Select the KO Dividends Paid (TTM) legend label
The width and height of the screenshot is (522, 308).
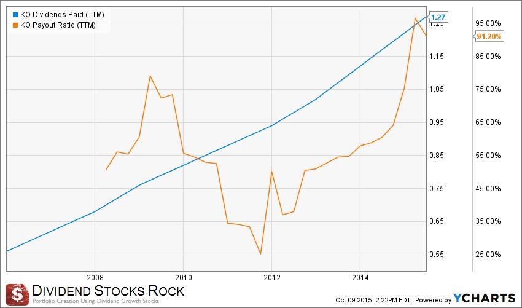[61, 14]
